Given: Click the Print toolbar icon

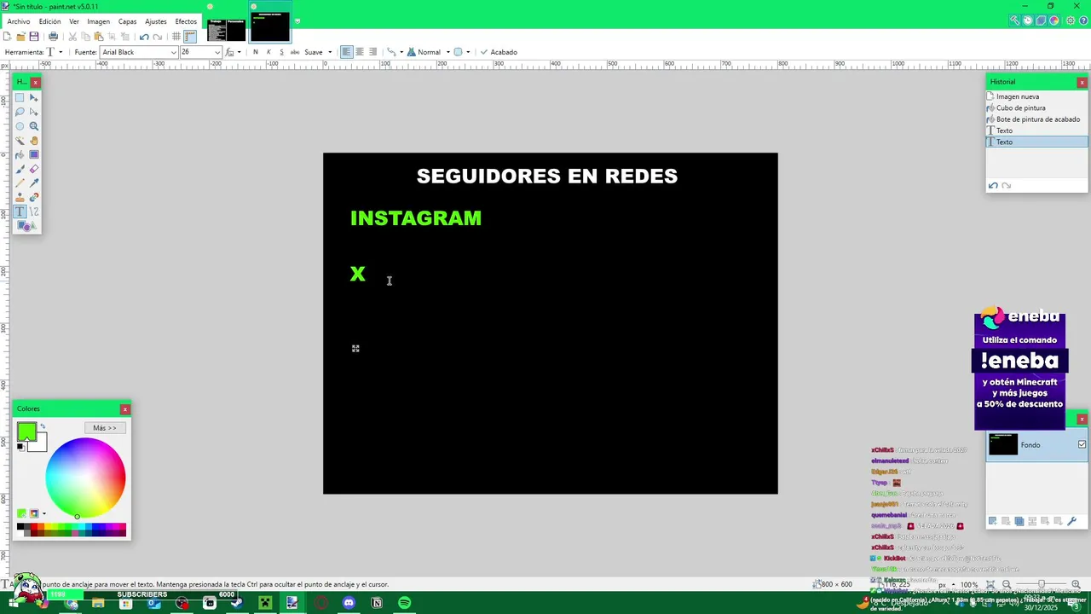Looking at the screenshot, I should (53, 37).
